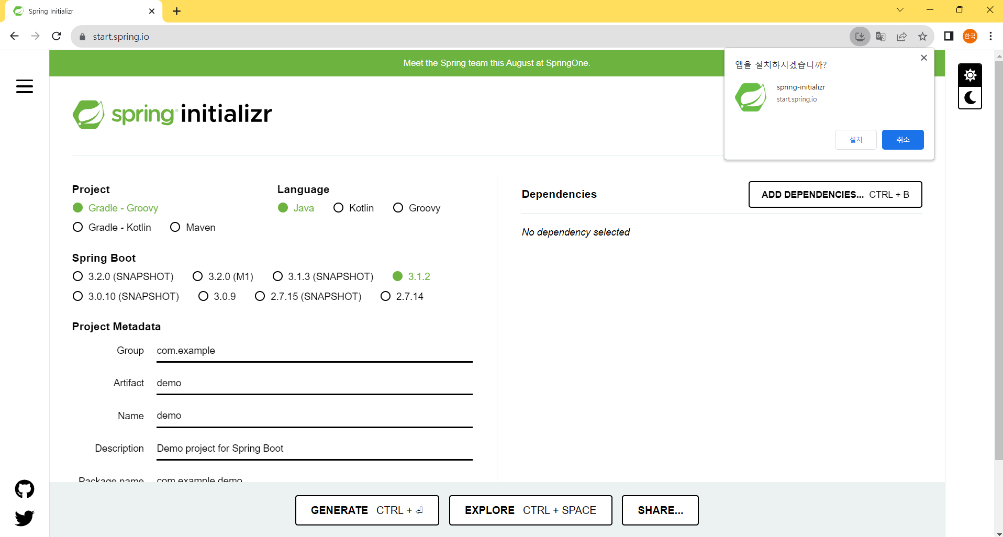Click the Description input field

[x=315, y=449]
